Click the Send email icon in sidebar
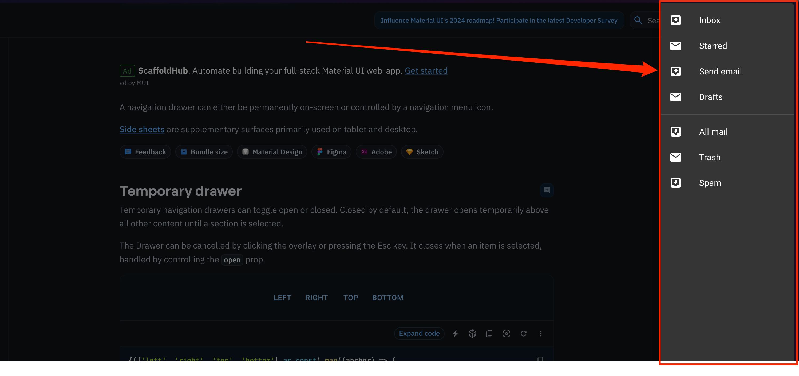This screenshot has height=376, width=799. click(x=676, y=71)
